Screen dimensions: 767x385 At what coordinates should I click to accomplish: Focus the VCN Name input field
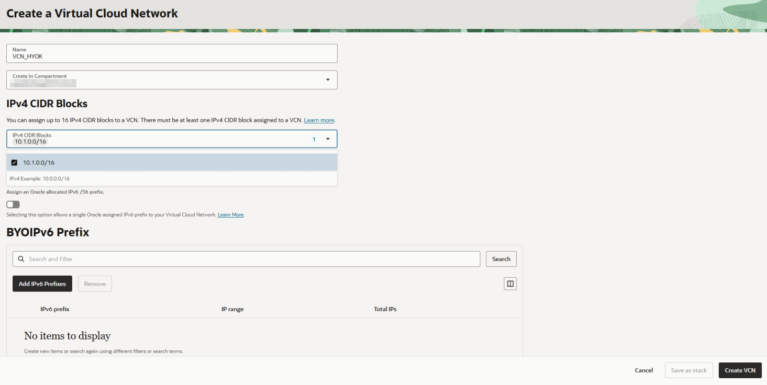pos(172,53)
